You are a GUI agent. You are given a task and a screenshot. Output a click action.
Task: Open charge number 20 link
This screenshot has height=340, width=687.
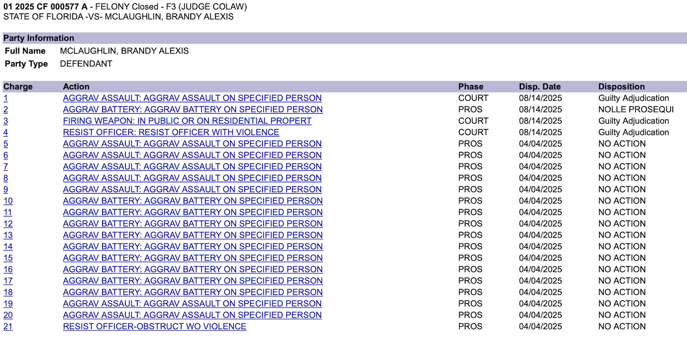coord(8,315)
